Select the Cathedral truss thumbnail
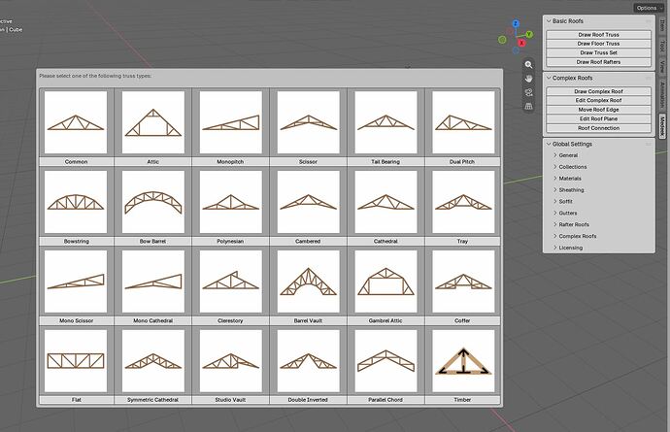 [385, 202]
